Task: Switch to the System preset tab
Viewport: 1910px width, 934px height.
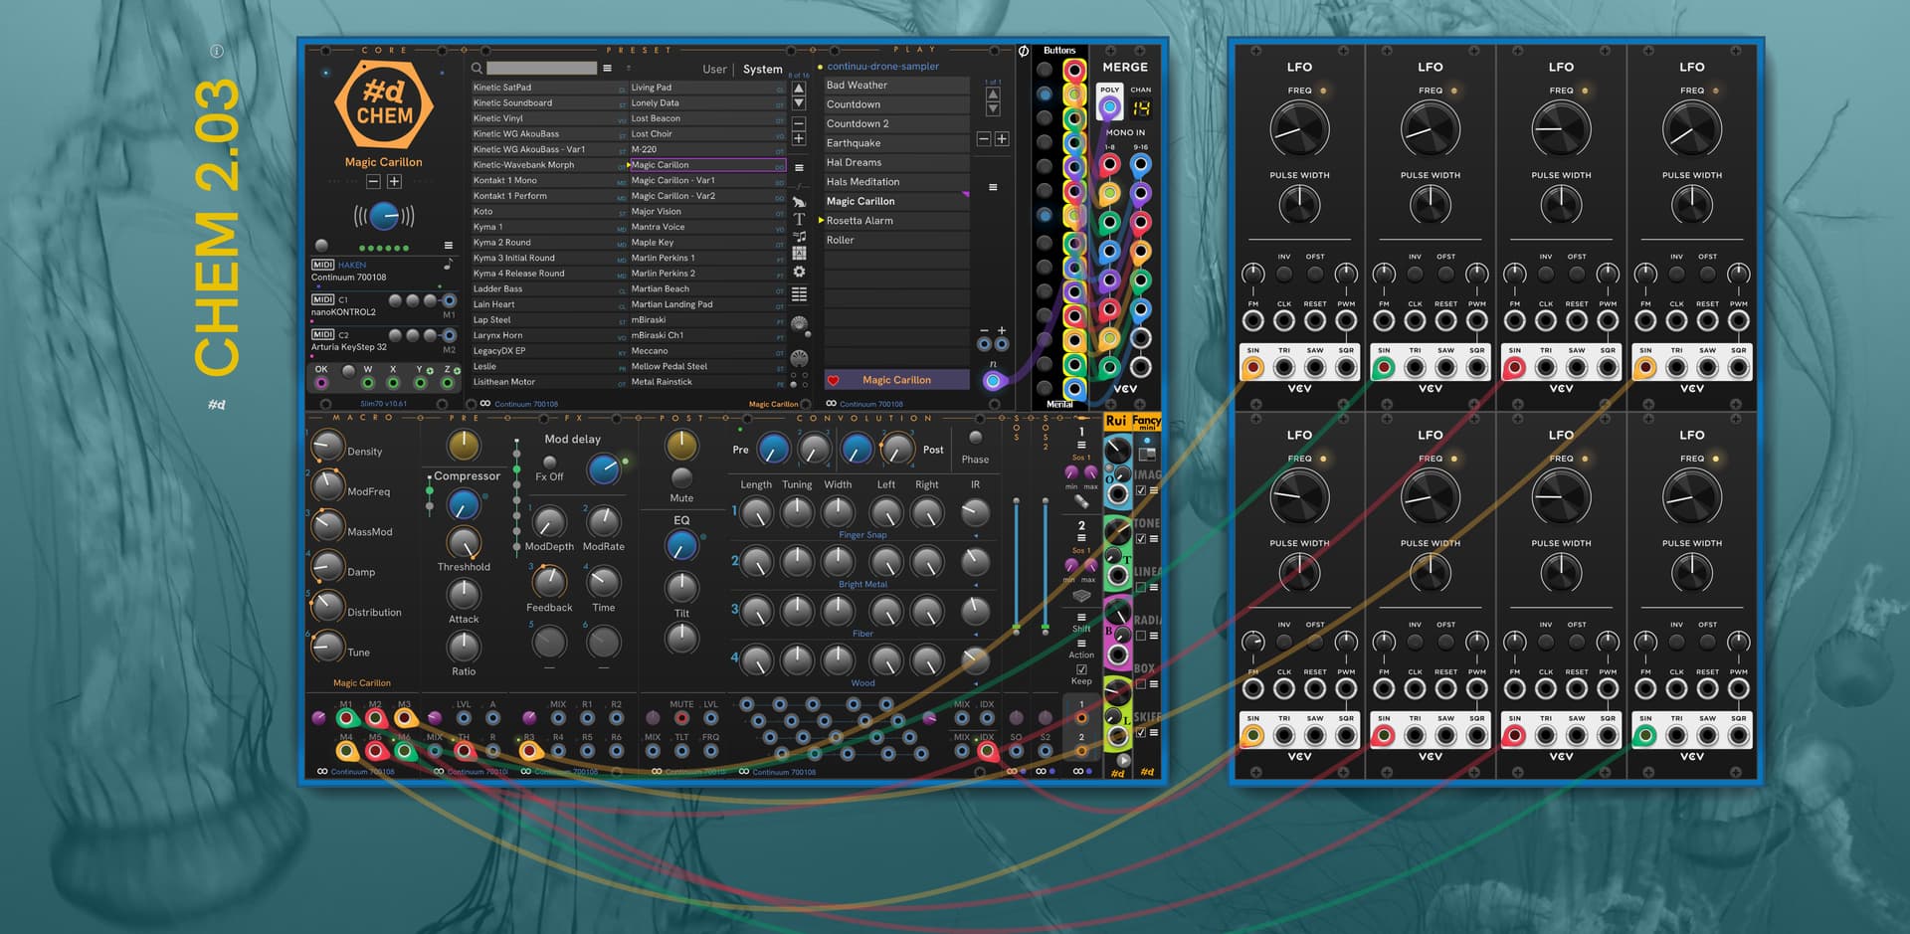Action: 762,70
